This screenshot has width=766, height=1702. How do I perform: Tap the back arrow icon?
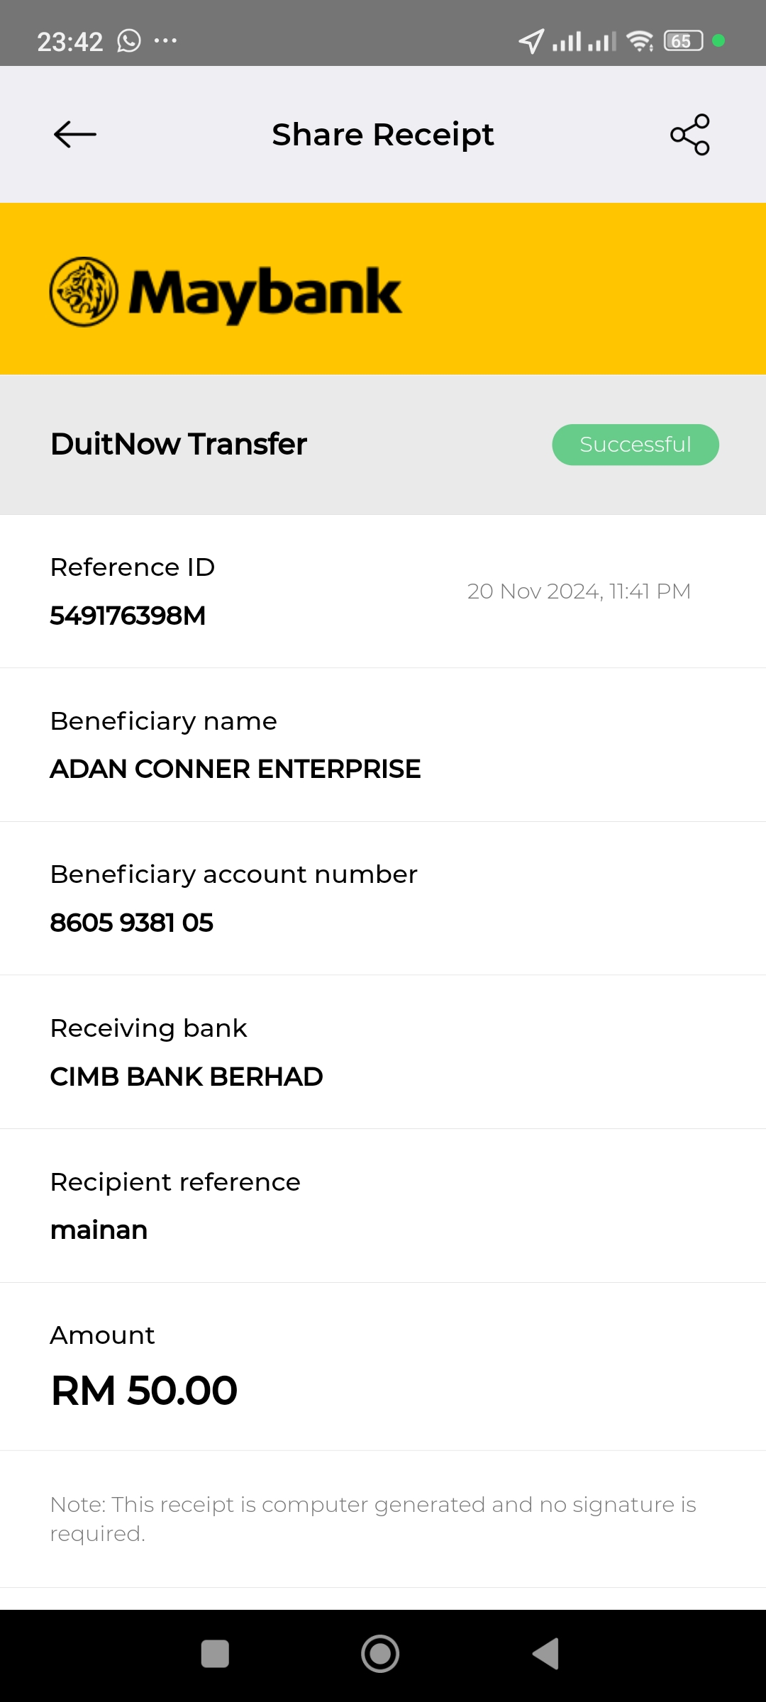pos(75,135)
